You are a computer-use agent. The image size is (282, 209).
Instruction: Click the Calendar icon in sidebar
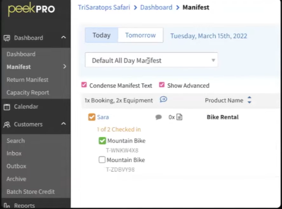pyautogui.click(x=7, y=107)
